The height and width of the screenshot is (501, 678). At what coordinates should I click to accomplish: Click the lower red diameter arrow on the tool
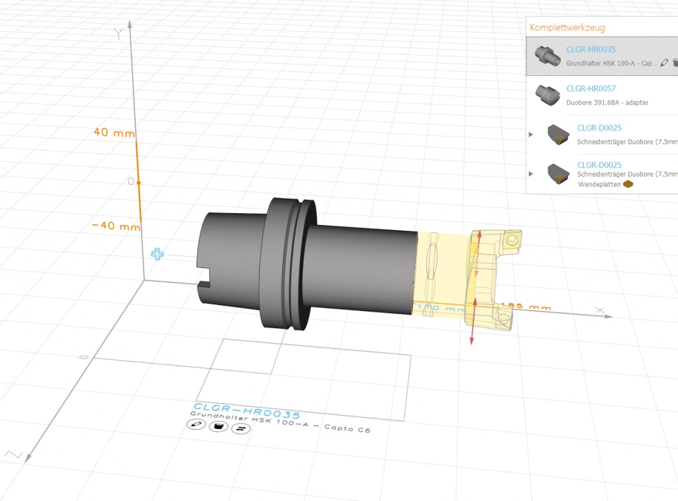[473, 322]
